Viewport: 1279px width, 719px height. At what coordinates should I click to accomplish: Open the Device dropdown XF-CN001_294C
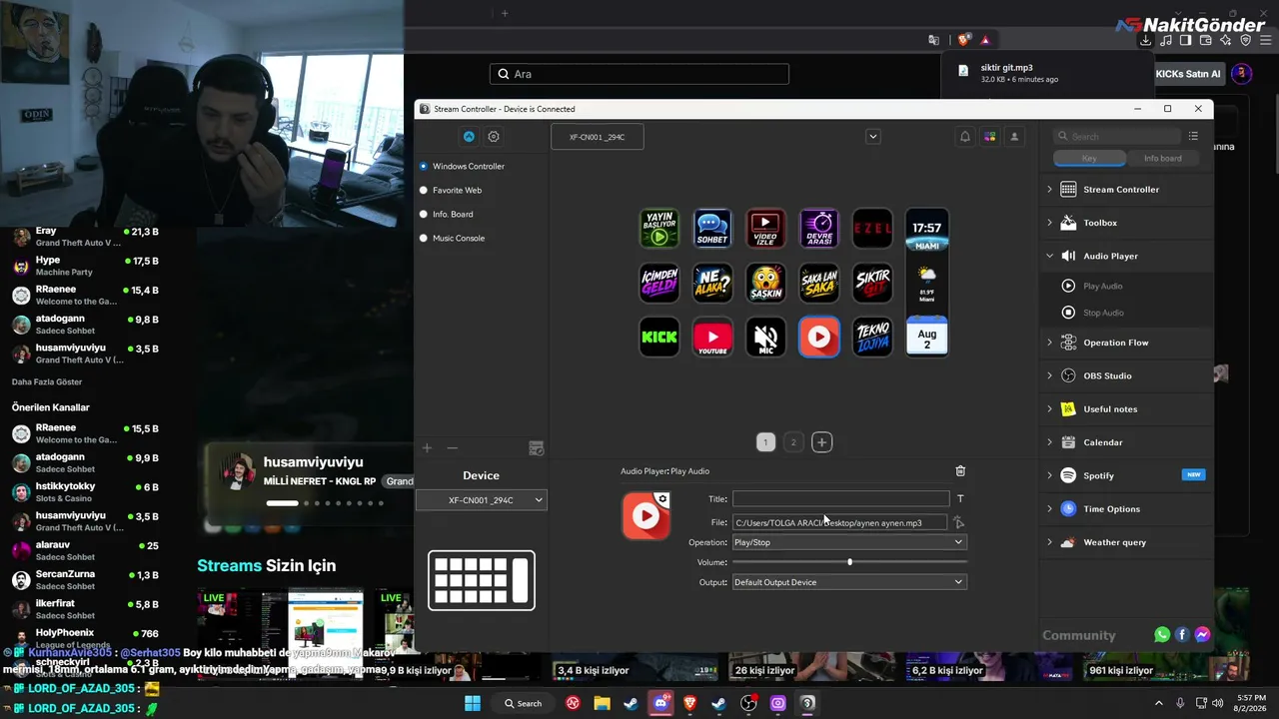(482, 500)
